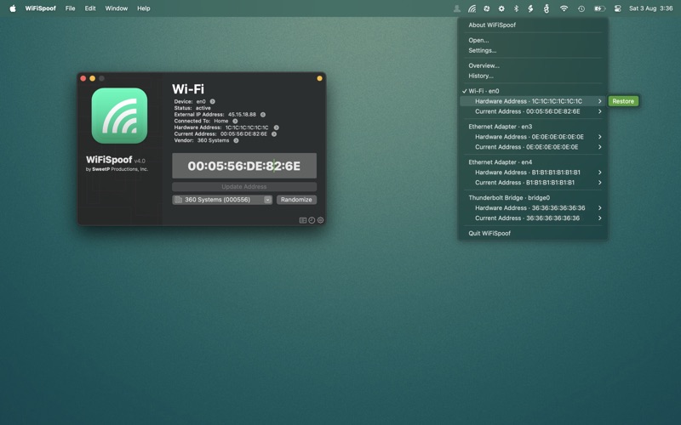Open Control Centre from the menu bar
The height and width of the screenshot is (425, 681).
click(618, 8)
